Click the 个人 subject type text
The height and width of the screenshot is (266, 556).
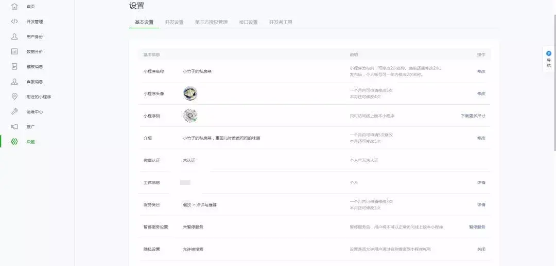[354, 182]
